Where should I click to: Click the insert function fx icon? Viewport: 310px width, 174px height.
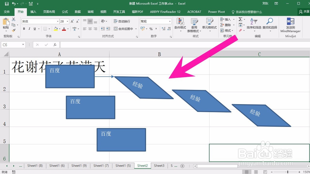[55, 45]
